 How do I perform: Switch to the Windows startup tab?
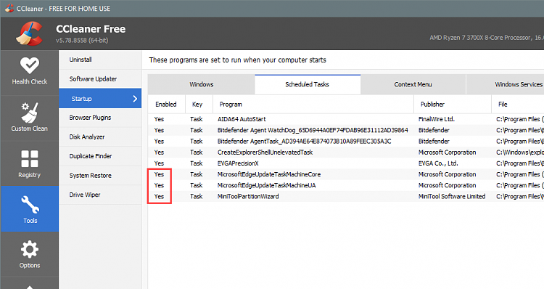[x=201, y=84]
